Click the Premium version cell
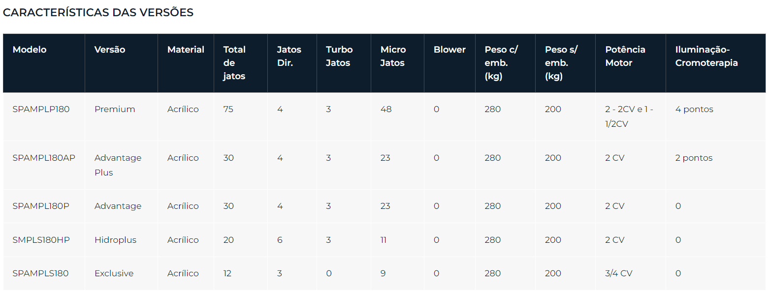 point(121,116)
